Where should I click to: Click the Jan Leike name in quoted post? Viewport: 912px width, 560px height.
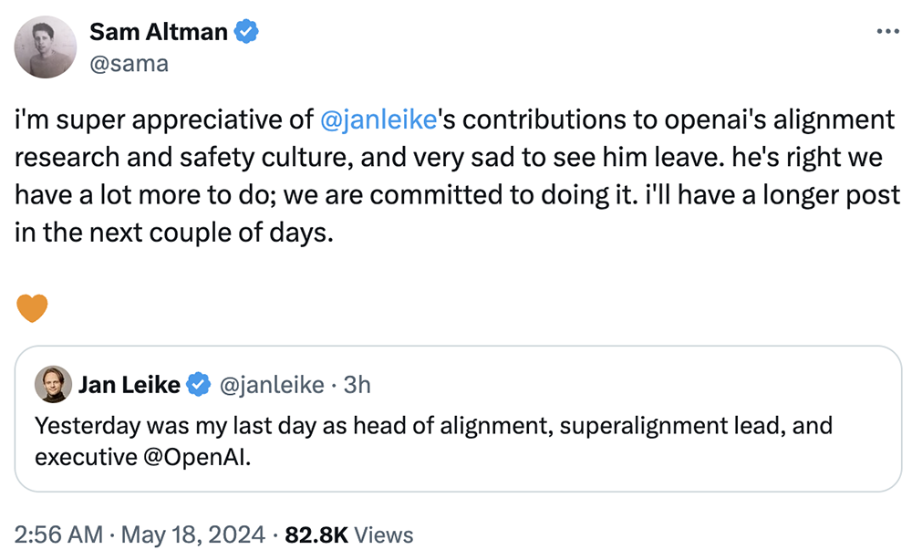129,386
